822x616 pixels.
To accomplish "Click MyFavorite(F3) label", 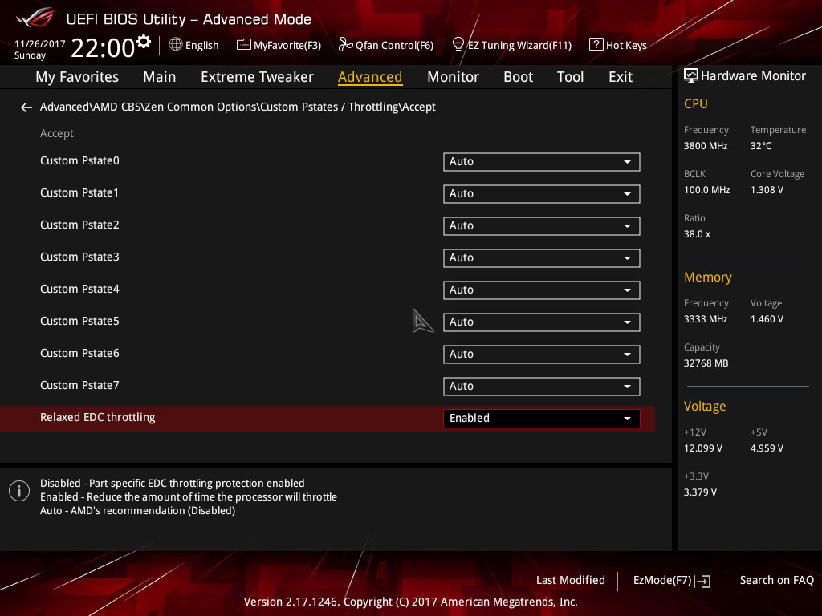I will [287, 46].
